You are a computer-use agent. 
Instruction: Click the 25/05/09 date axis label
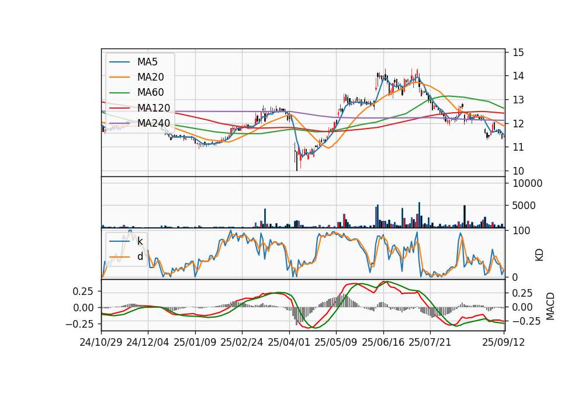coord(336,342)
